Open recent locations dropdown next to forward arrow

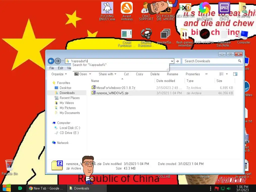point(63,61)
